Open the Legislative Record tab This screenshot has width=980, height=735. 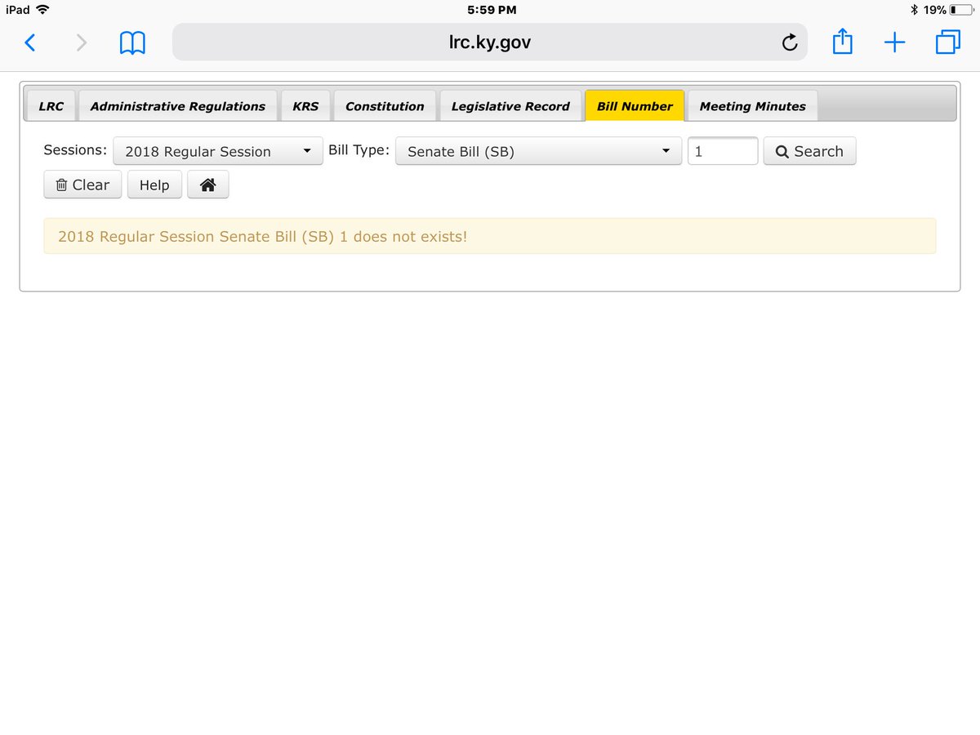(x=510, y=106)
